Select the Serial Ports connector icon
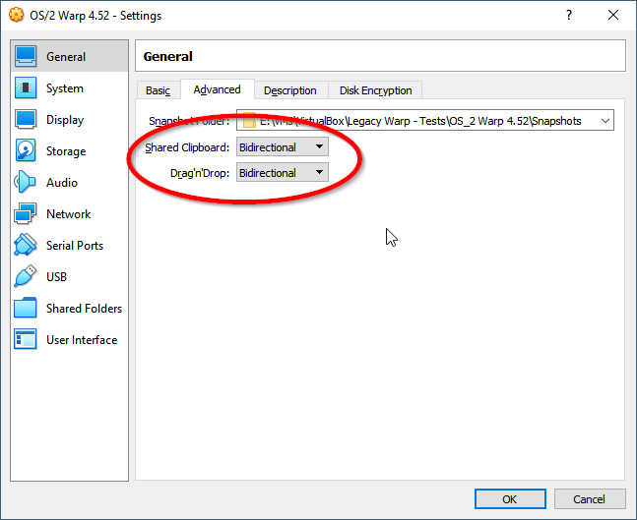 click(26, 245)
